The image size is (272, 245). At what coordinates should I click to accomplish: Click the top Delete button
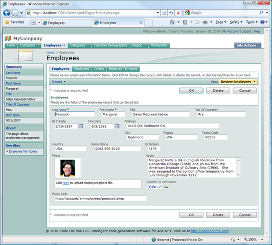click(x=218, y=90)
